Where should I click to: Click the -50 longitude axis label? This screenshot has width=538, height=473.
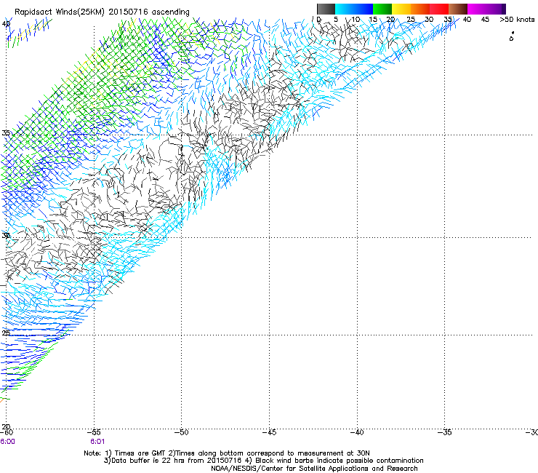182,432
